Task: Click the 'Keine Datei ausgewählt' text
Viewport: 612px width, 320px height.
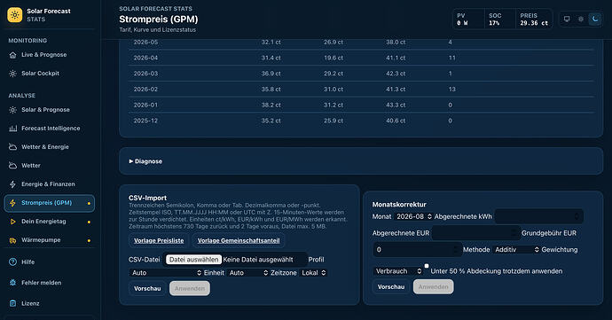Action: [x=258, y=260]
